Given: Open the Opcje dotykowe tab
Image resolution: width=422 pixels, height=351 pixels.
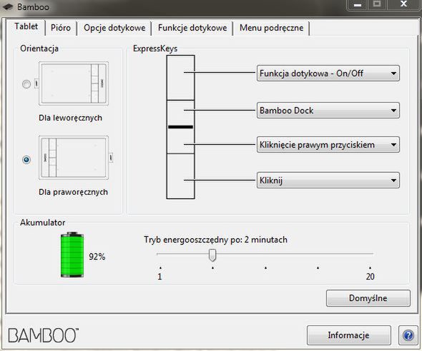Looking at the screenshot, I should point(114,28).
